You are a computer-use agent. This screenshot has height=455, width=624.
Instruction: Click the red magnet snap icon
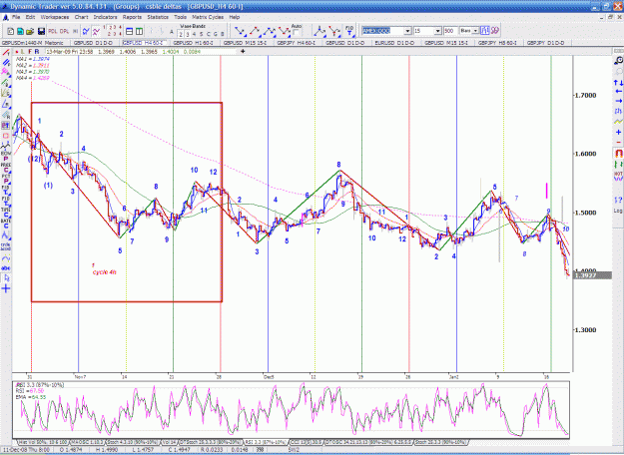[x=618, y=153]
